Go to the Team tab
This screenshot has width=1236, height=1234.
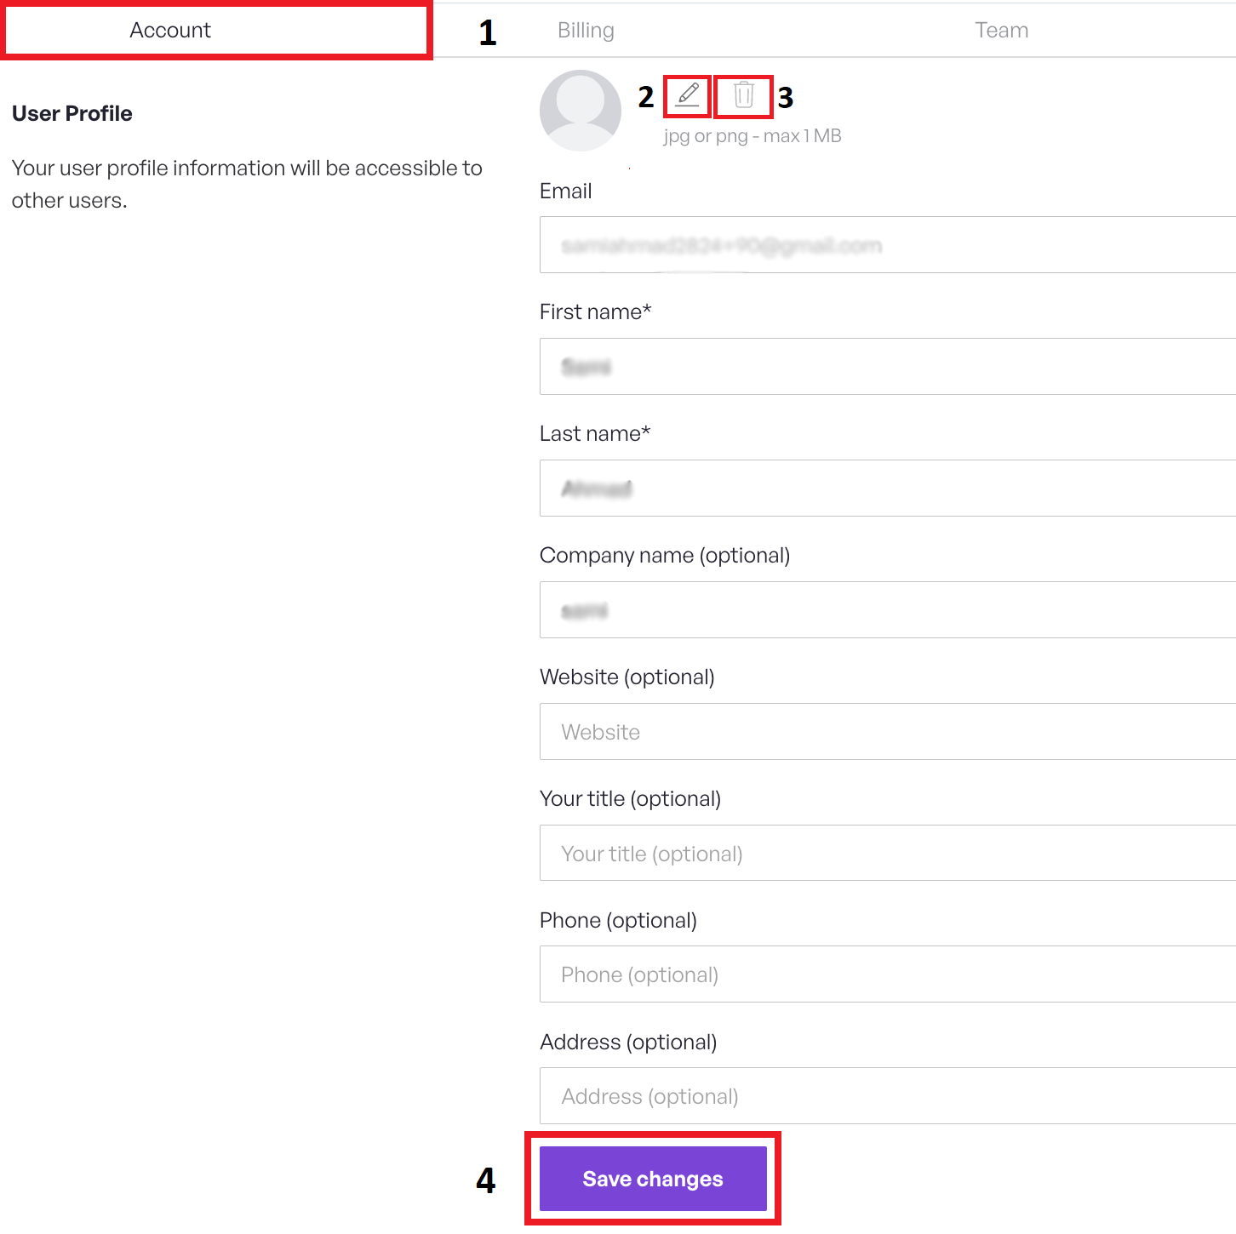click(1001, 31)
